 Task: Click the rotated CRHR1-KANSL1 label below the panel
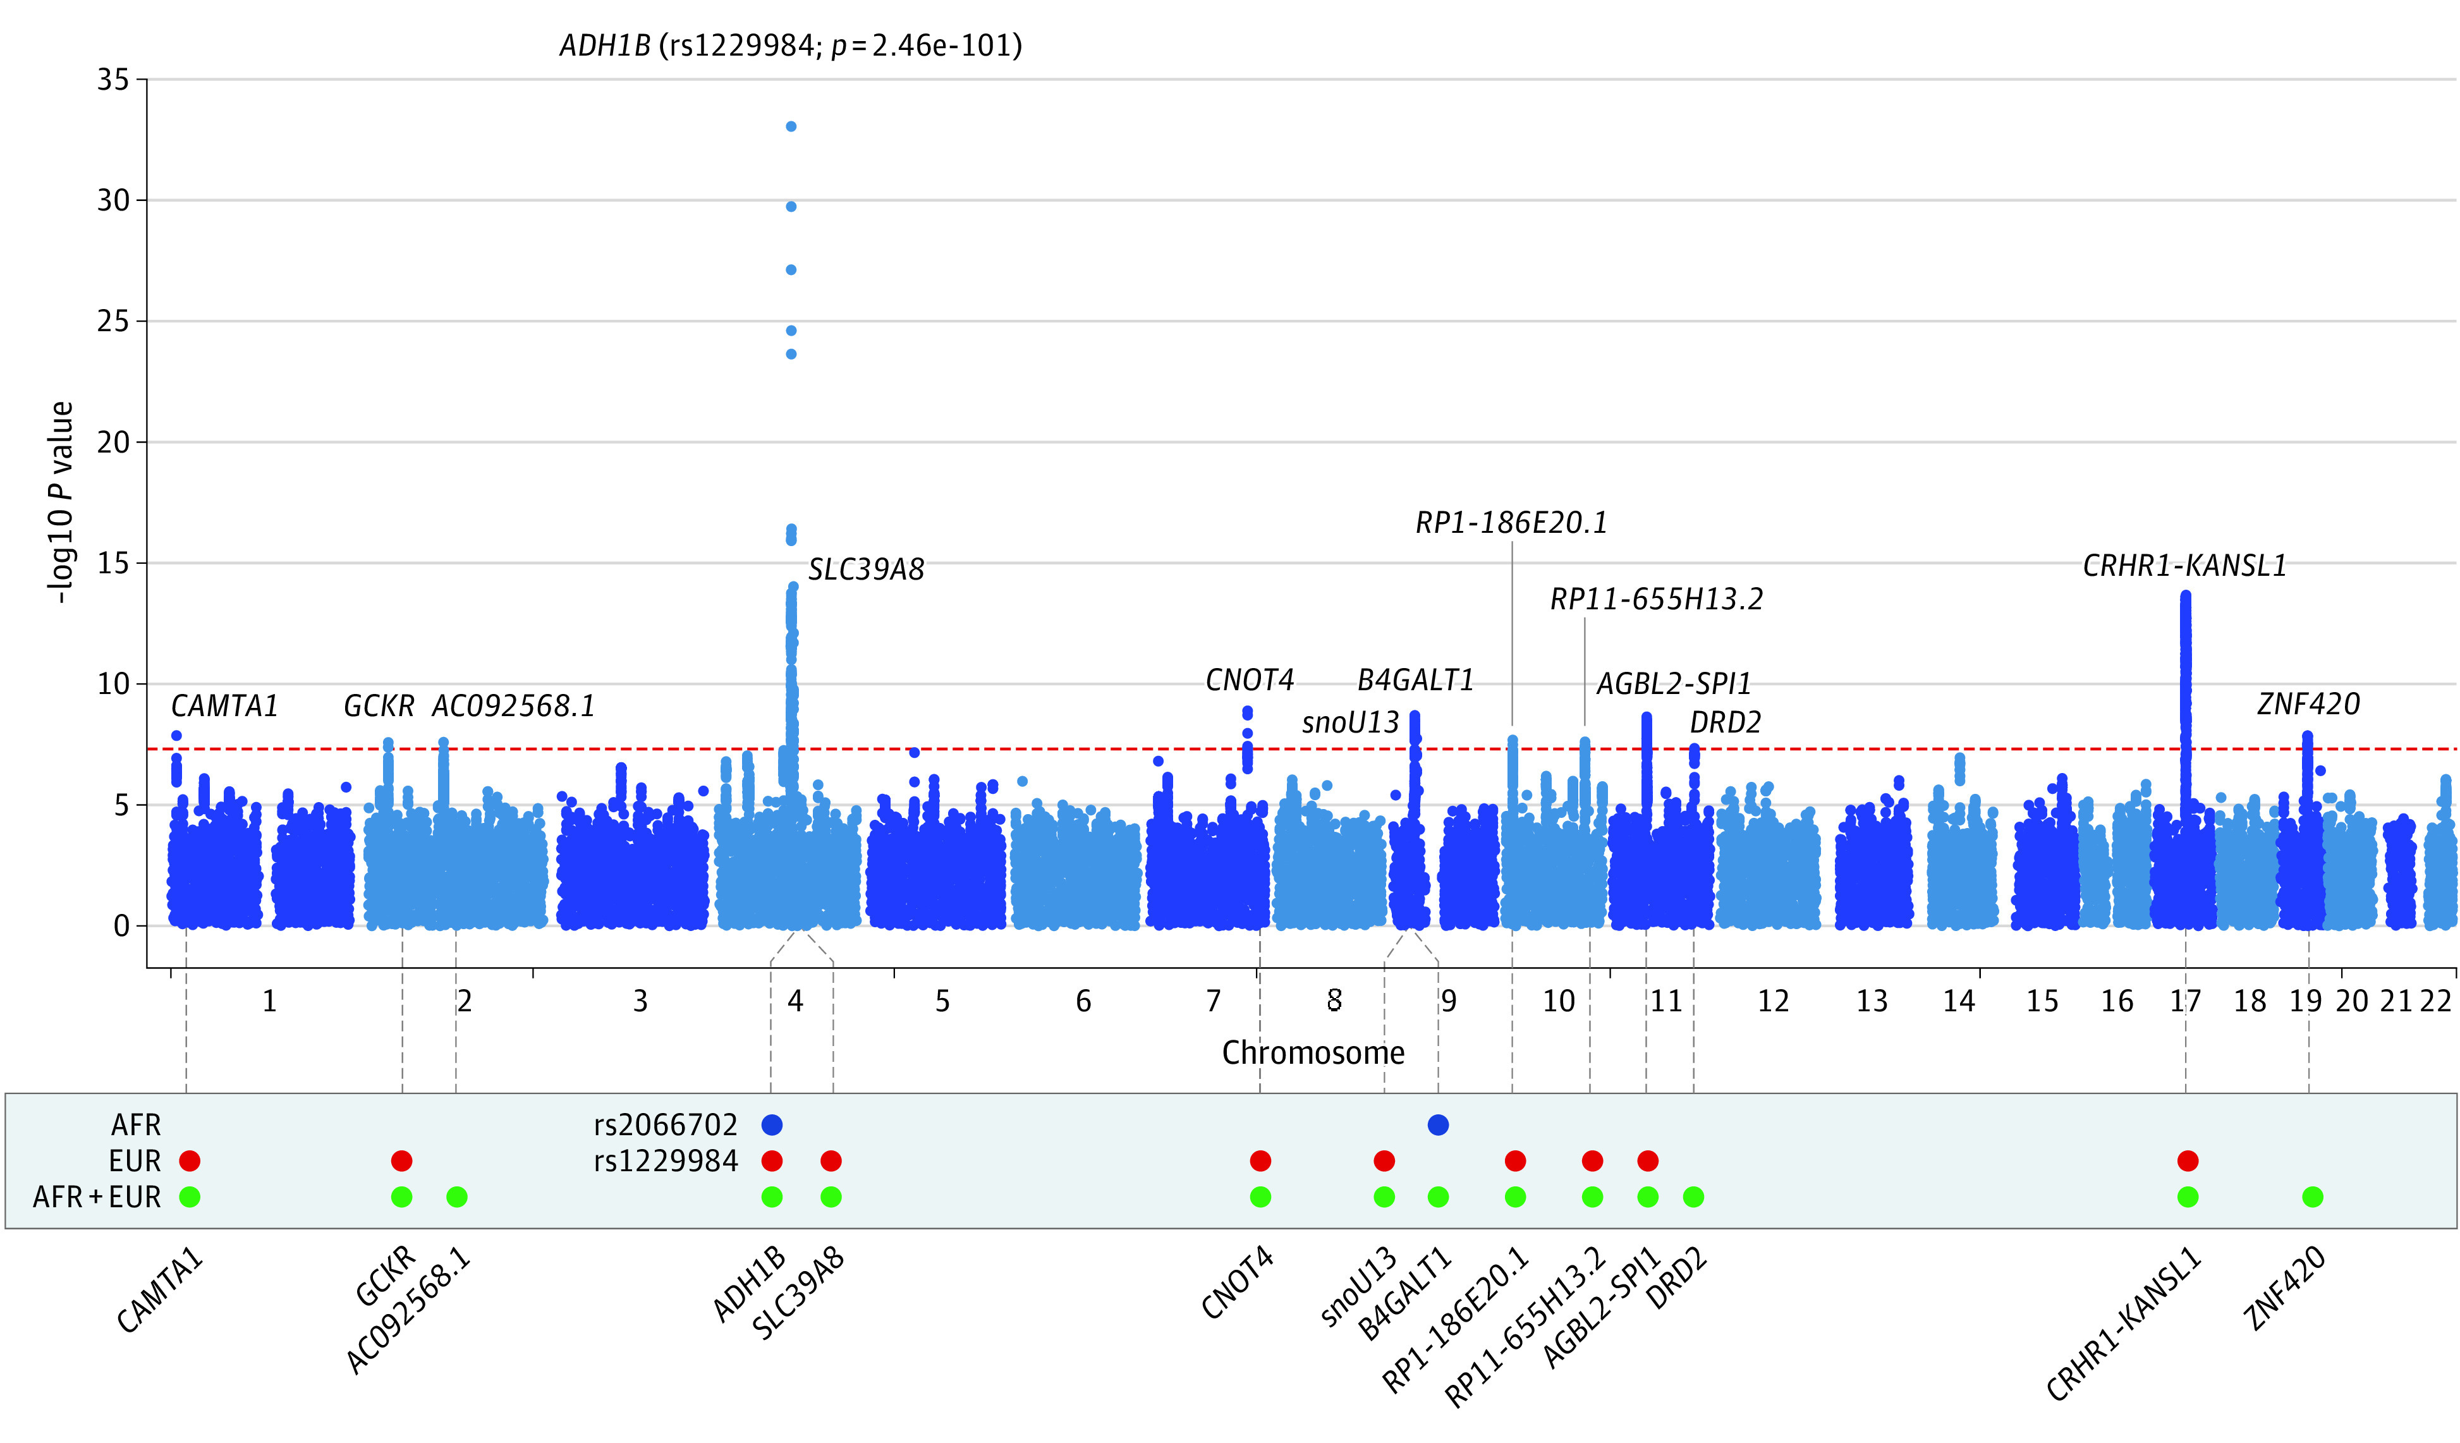tap(2124, 1324)
